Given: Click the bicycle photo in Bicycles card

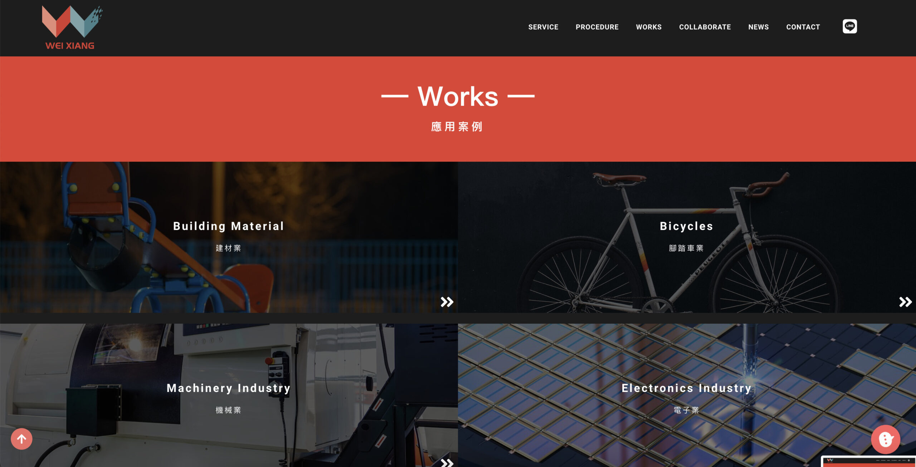Looking at the screenshot, I should [x=687, y=237].
